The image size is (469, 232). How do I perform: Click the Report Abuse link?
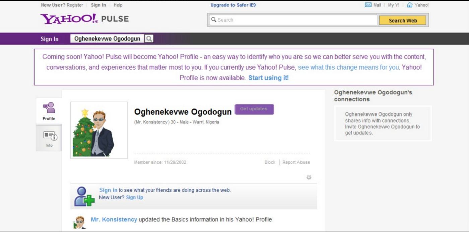tap(296, 162)
